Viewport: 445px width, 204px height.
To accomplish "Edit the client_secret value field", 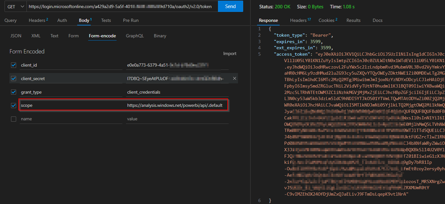I will 177,79.
